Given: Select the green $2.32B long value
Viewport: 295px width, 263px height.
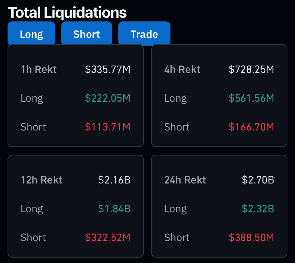Looking at the screenshot, I should pos(258,209).
